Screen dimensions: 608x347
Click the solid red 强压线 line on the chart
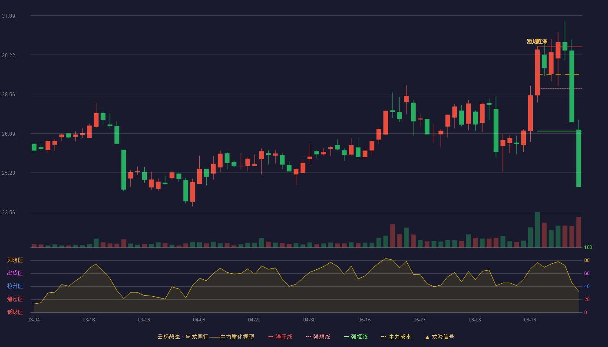(560, 46)
